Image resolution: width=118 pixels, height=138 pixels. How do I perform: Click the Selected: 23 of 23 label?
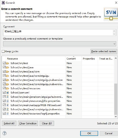point(107,123)
